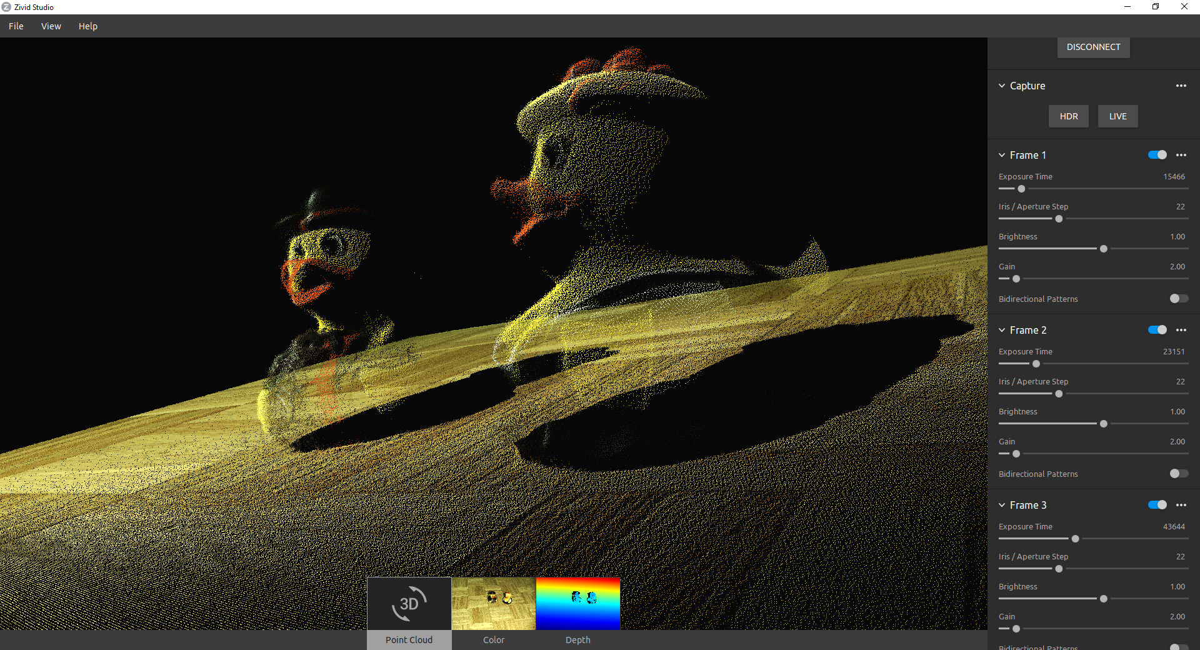The image size is (1200, 650).
Task: Switch to the Color tab
Action: [x=494, y=640]
